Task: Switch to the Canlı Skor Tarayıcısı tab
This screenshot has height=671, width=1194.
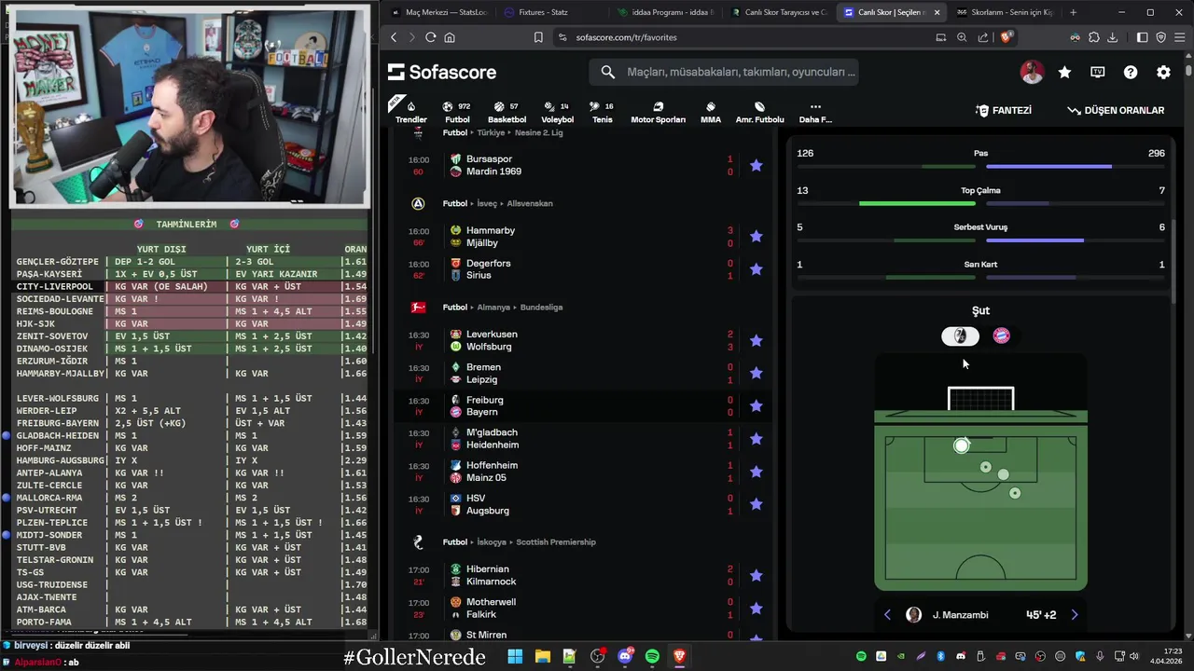Action: [x=778, y=12]
